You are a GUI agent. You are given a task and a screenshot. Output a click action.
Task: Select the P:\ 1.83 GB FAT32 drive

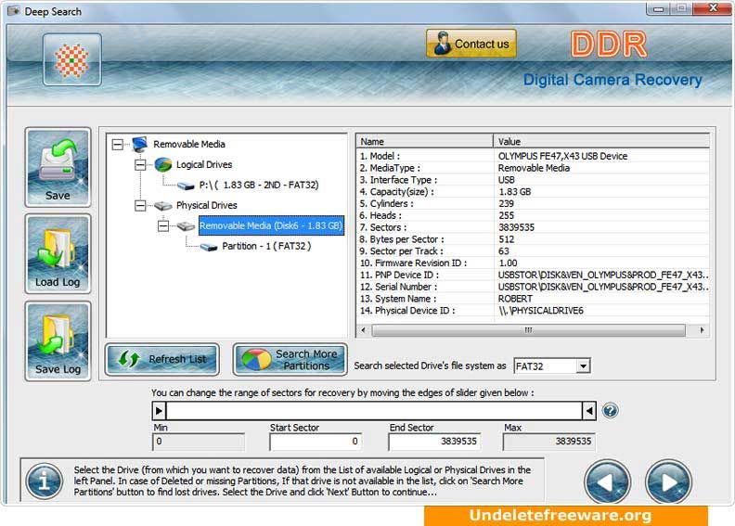258,185
